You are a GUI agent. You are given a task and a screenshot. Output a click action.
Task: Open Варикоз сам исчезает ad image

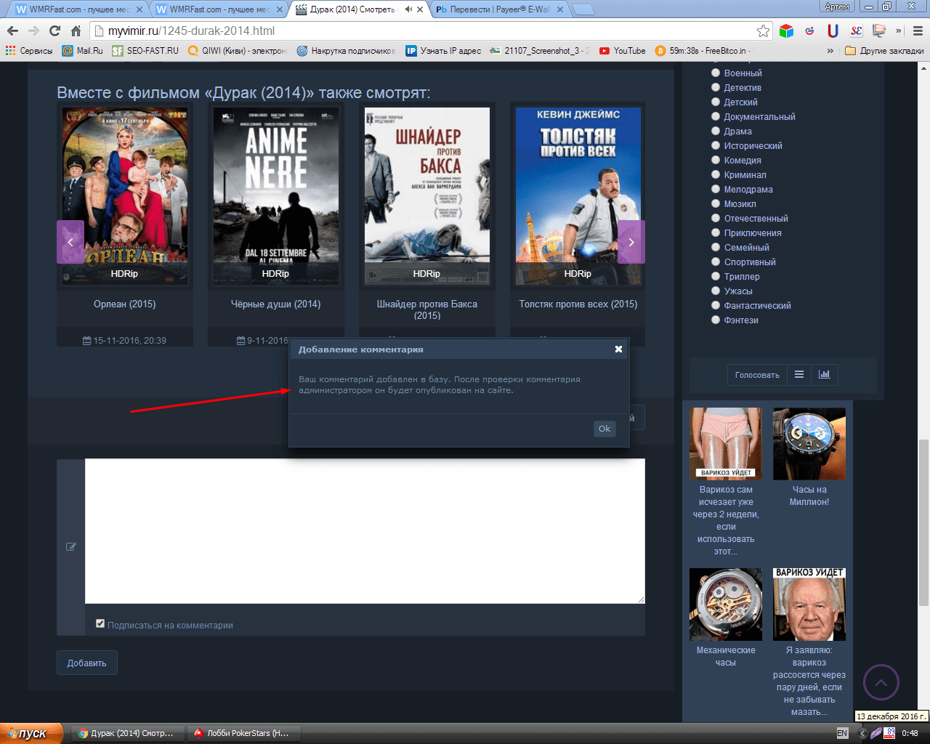(726, 443)
